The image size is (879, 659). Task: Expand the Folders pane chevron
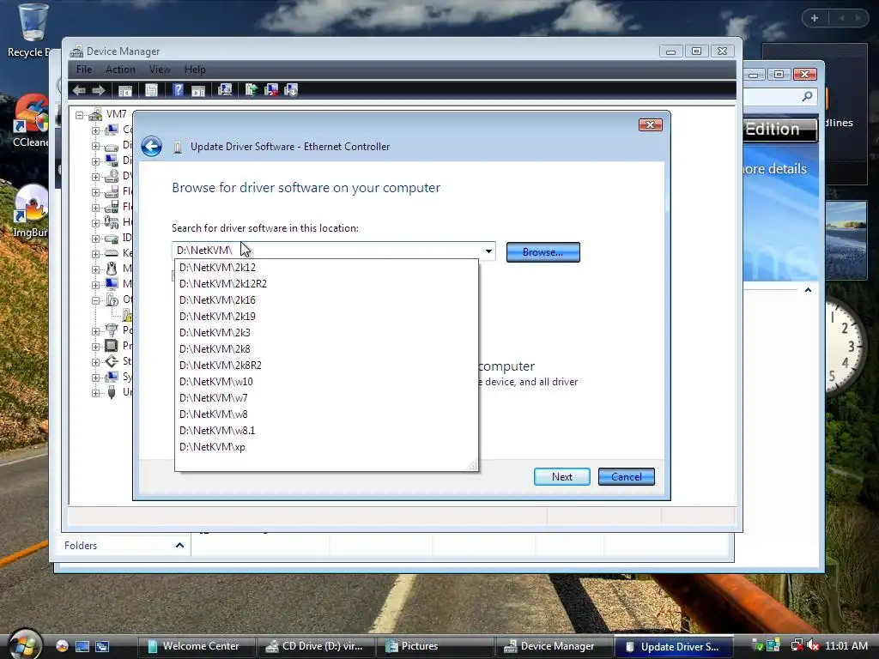[179, 545]
